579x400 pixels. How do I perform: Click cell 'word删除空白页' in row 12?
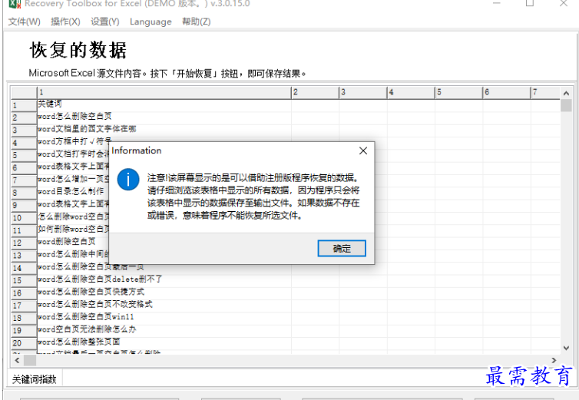[73, 243]
